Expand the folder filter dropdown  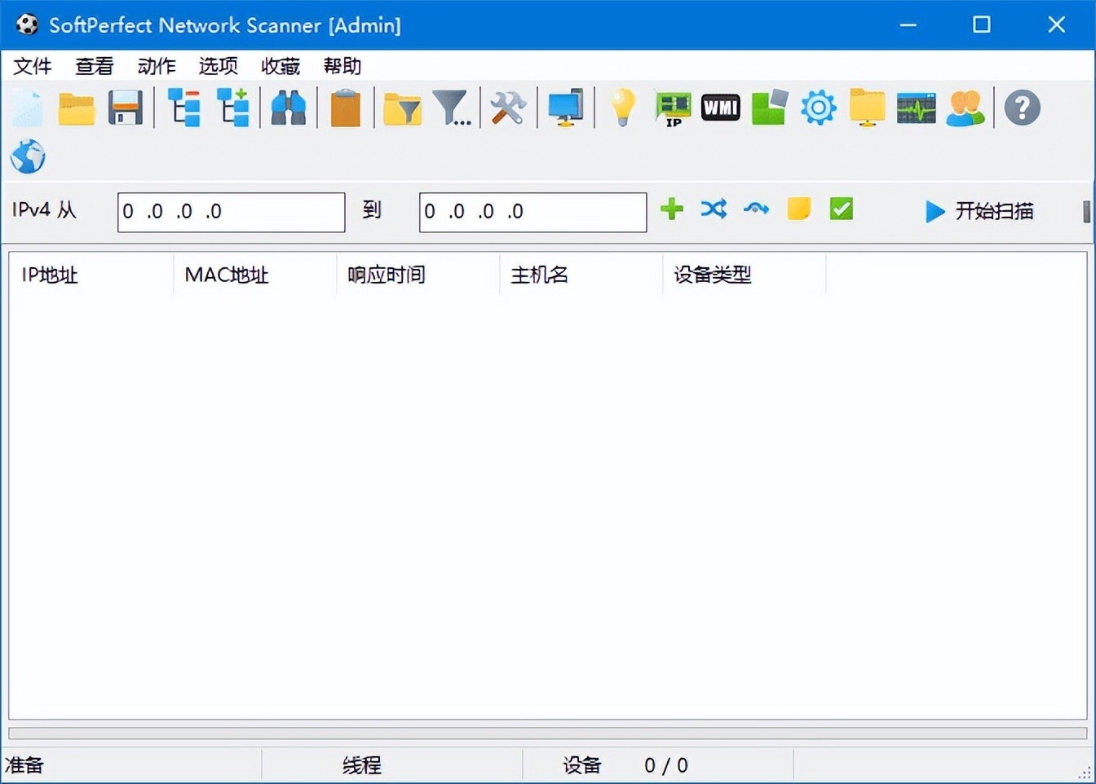click(401, 107)
